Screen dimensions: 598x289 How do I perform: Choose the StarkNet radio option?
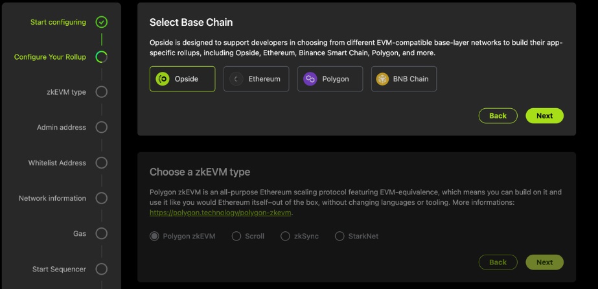click(339, 236)
